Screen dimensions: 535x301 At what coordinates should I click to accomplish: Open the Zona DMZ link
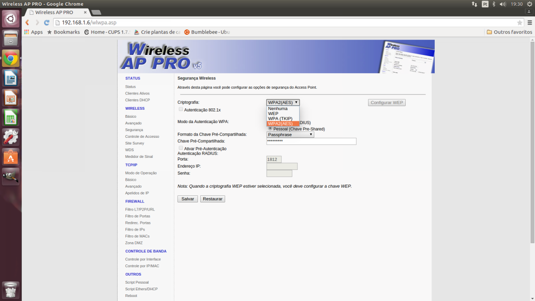tap(134, 243)
